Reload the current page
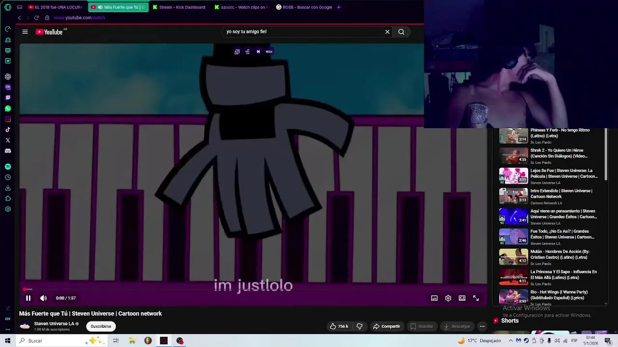618x347 pixels. 36,18
